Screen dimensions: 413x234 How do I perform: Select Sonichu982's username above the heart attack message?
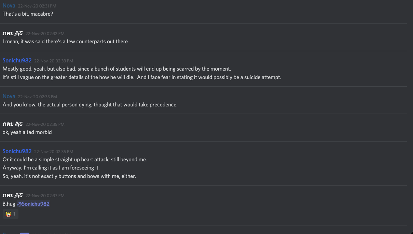(17, 151)
